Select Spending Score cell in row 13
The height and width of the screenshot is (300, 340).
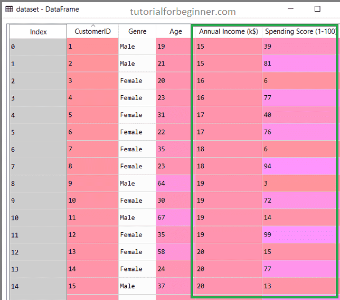coord(299,269)
